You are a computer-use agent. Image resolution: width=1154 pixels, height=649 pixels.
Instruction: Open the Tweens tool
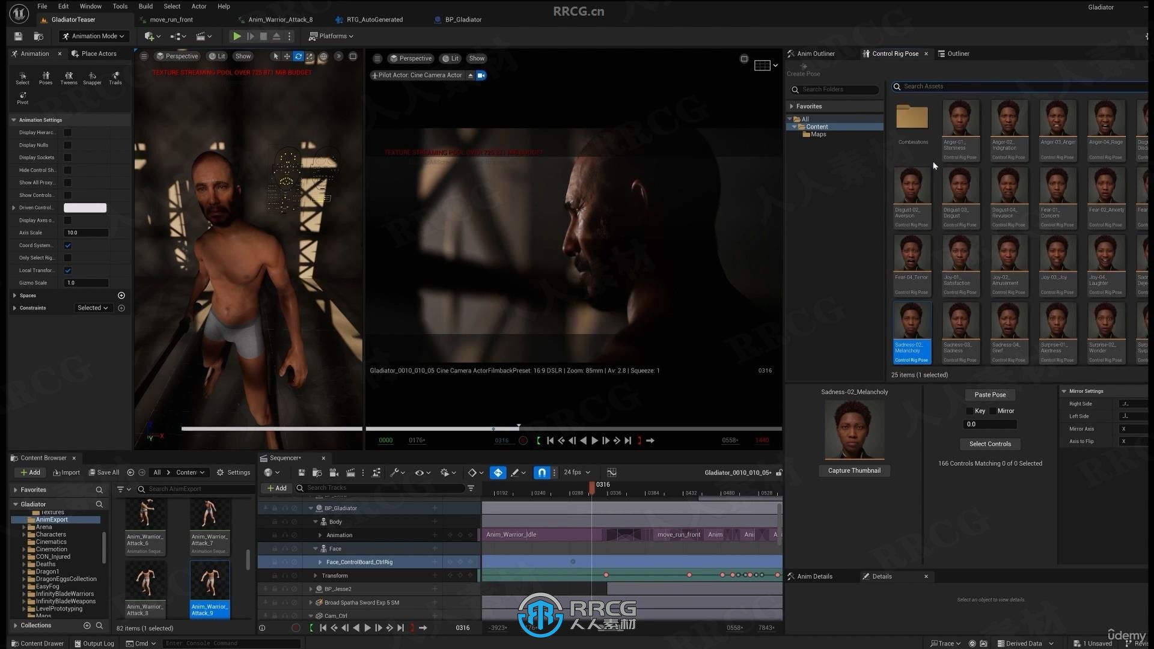(69, 78)
